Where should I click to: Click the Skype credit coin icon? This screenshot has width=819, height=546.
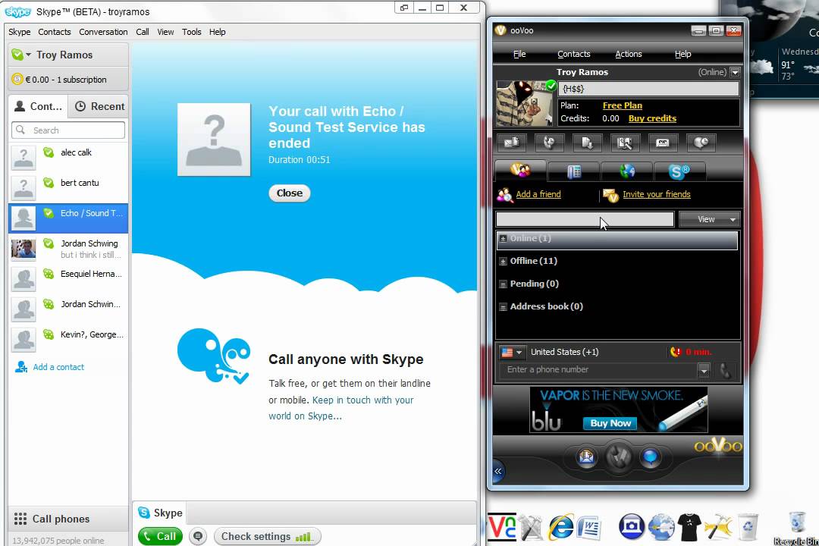pyautogui.click(x=17, y=80)
